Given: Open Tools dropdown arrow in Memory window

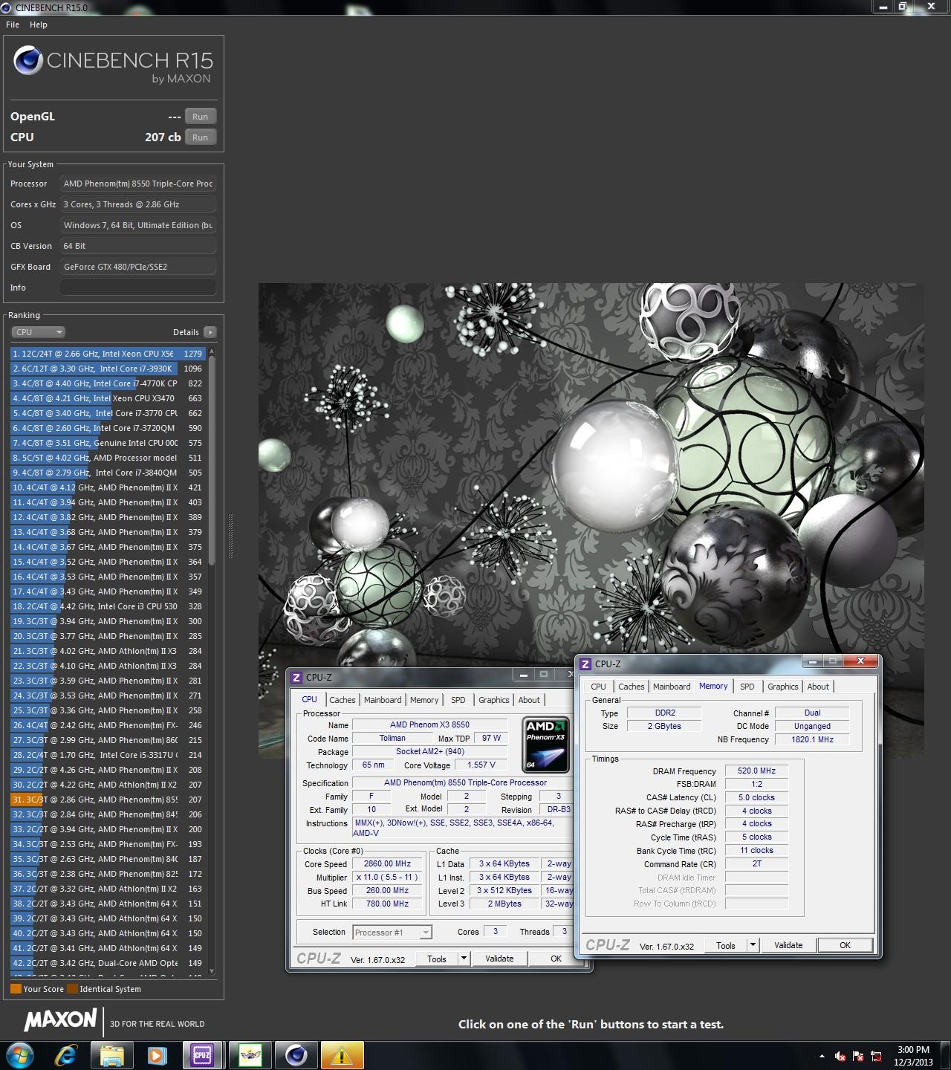Looking at the screenshot, I should coord(753,945).
